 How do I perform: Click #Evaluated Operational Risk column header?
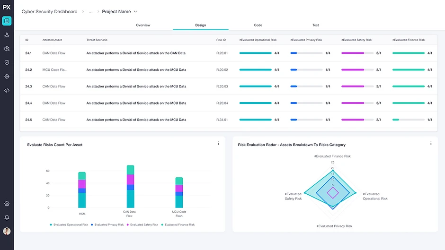pyautogui.click(x=258, y=40)
